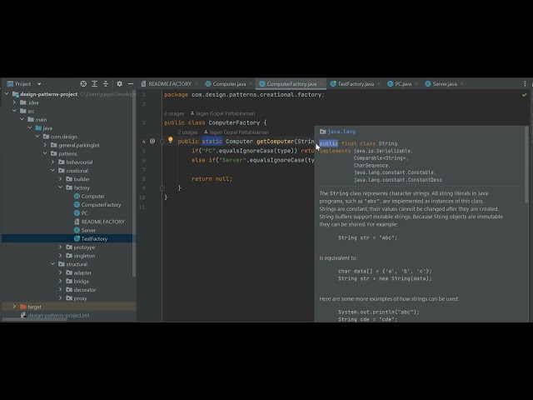533x400 pixels.
Task: Close the Server.java tab
Action: (x=461, y=83)
